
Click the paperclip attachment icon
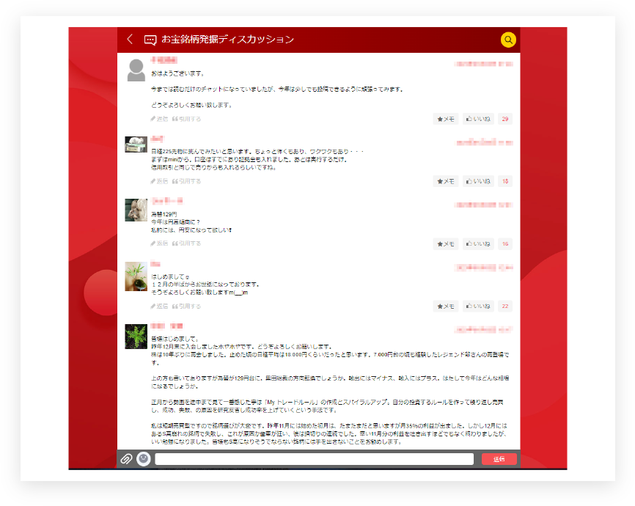[x=126, y=459]
